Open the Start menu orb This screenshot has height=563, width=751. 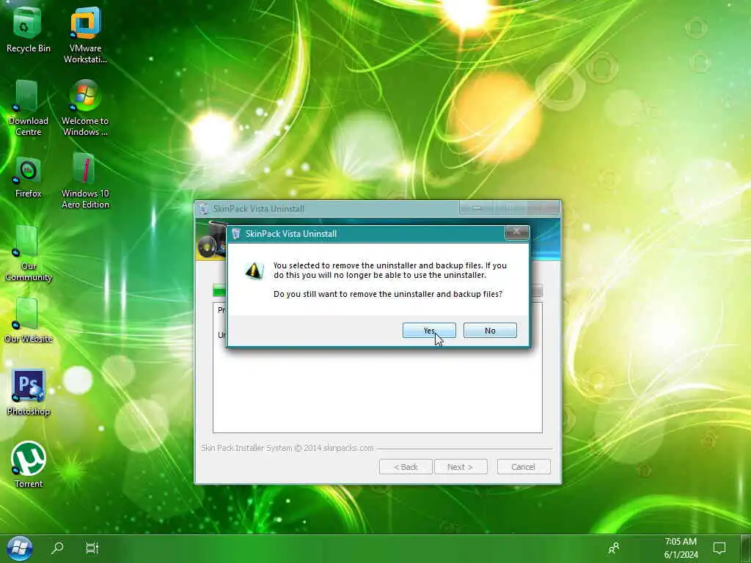point(19,548)
